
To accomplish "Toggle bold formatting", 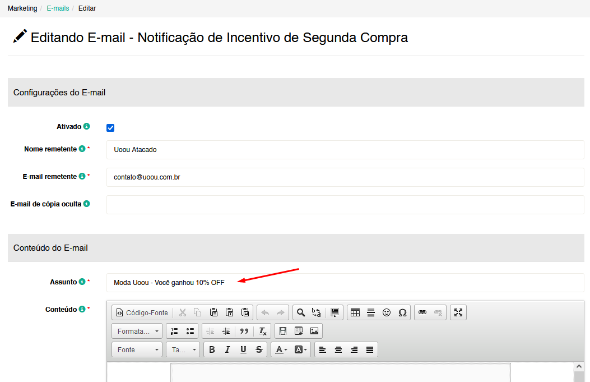I will click(212, 349).
